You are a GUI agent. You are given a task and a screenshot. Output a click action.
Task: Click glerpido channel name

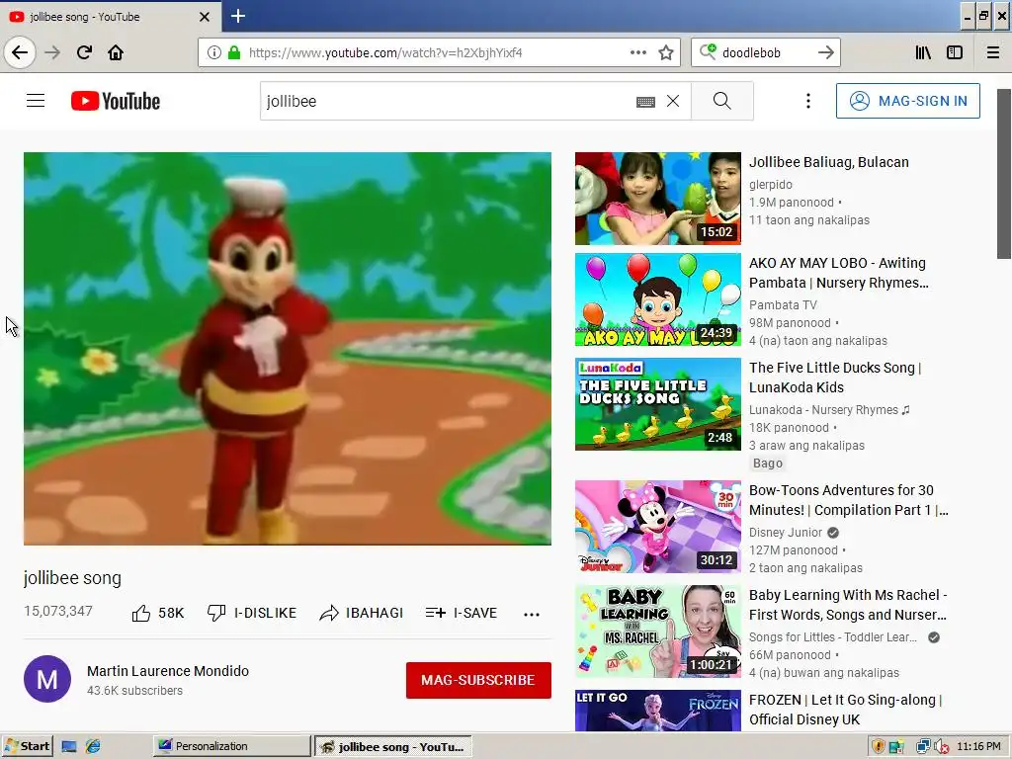771,185
